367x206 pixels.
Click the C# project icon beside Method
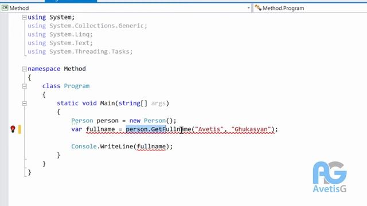click(x=5, y=8)
